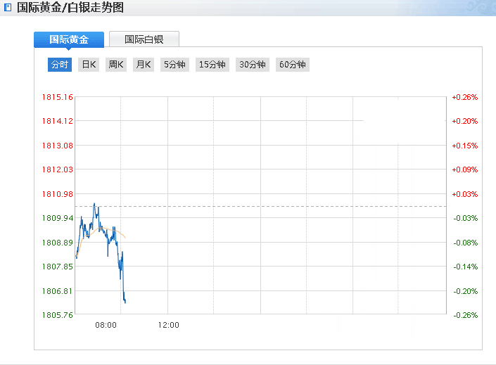The image size is (496, 365).
Task: Click the 1805.76 bottom price label
Action: tap(58, 315)
